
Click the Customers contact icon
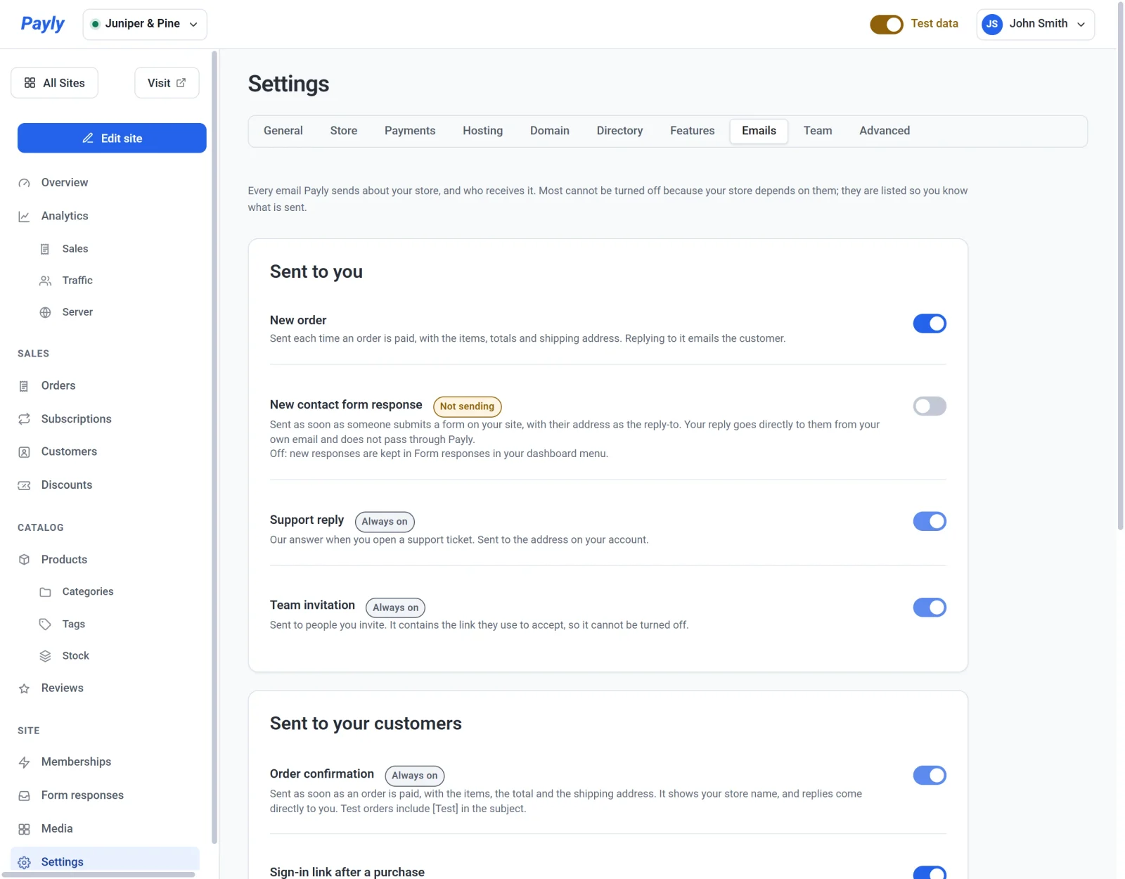(x=24, y=452)
